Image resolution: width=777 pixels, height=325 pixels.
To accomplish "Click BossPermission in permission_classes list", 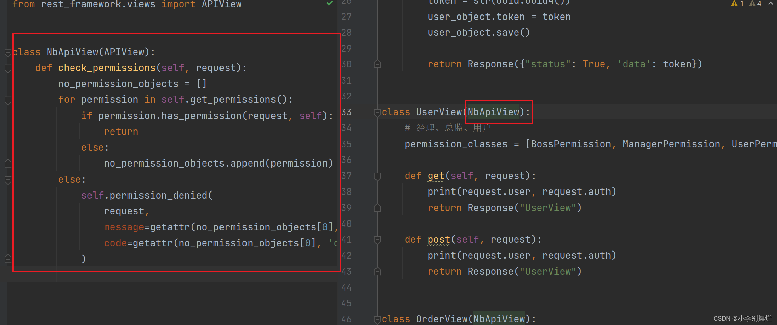I will pyautogui.click(x=571, y=144).
